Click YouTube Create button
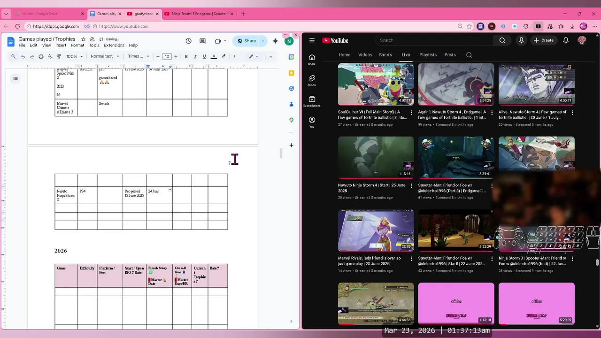601x338 pixels. pyautogui.click(x=544, y=40)
